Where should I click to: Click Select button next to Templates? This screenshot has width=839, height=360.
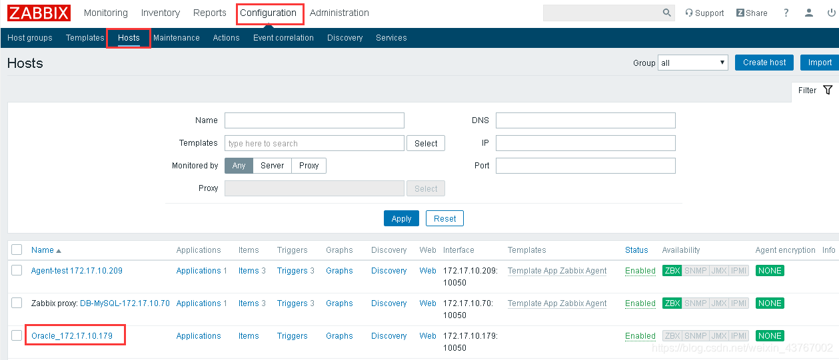[x=426, y=143]
